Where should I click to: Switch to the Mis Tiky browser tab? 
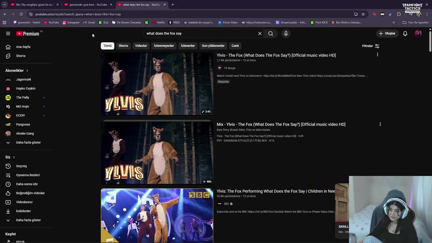pos(35,5)
